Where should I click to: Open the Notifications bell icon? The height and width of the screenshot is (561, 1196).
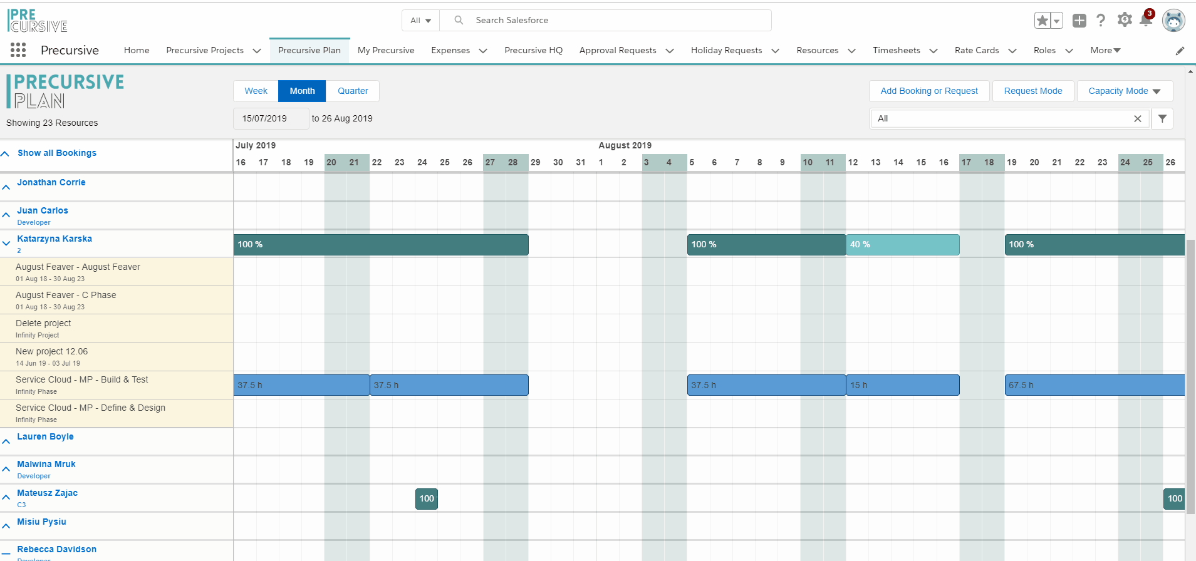[1146, 20]
